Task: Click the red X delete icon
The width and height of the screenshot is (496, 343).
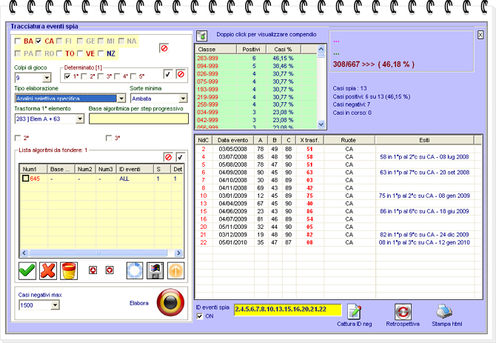Action: [x=48, y=271]
